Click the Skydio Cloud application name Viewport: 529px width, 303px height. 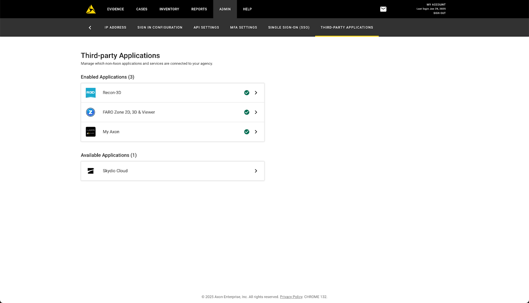115,171
